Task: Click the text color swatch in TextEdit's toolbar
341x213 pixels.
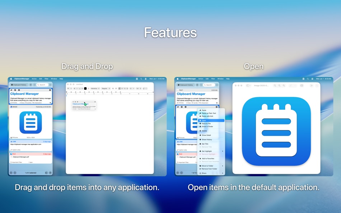Action: pos(85,88)
